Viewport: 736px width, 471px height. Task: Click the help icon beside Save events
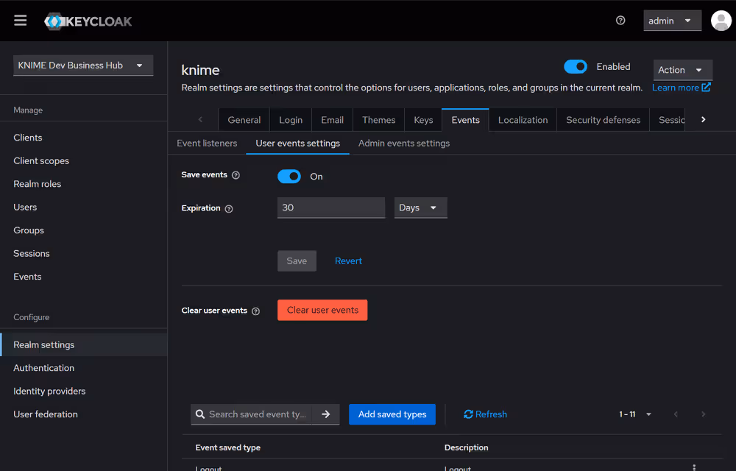pos(235,175)
